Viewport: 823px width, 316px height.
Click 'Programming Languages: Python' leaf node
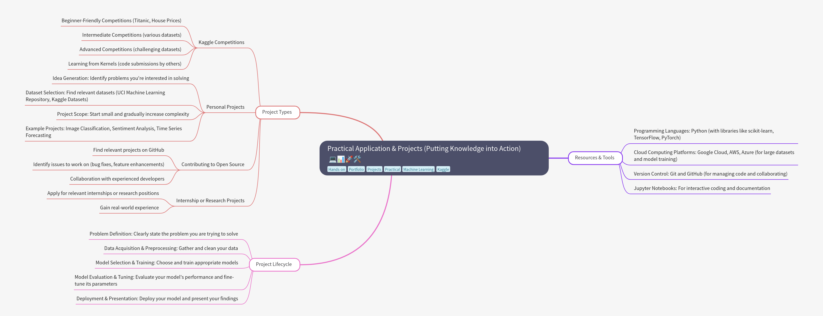click(x=704, y=134)
